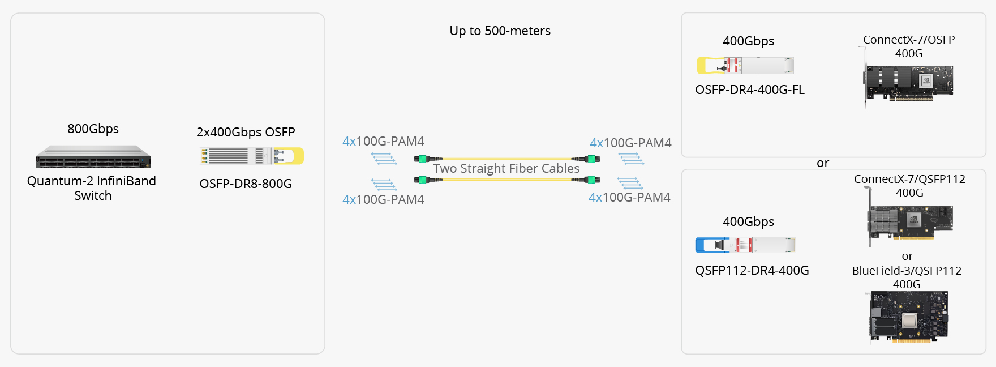Click the '2x400Gbps OSFP' heading text

(x=246, y=133)
